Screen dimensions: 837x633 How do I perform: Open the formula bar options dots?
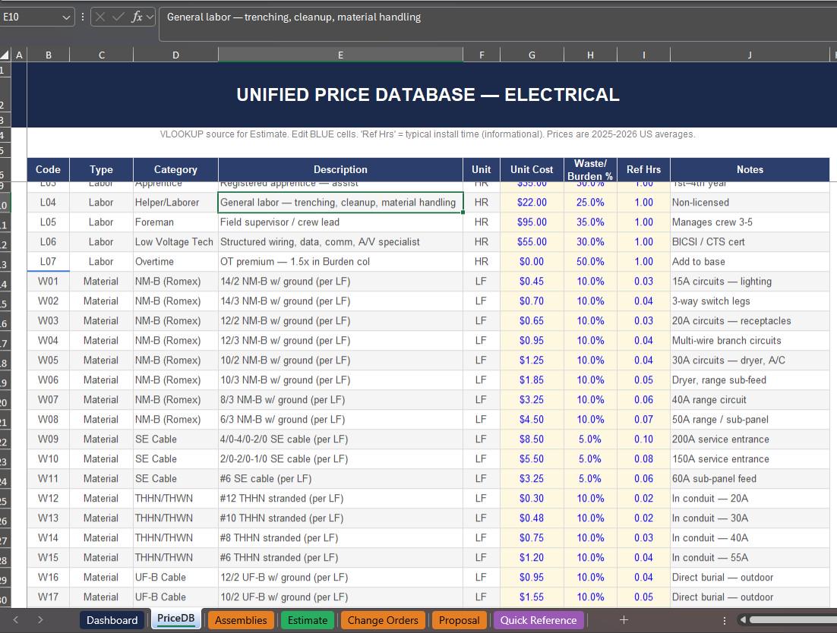point(83,17)
